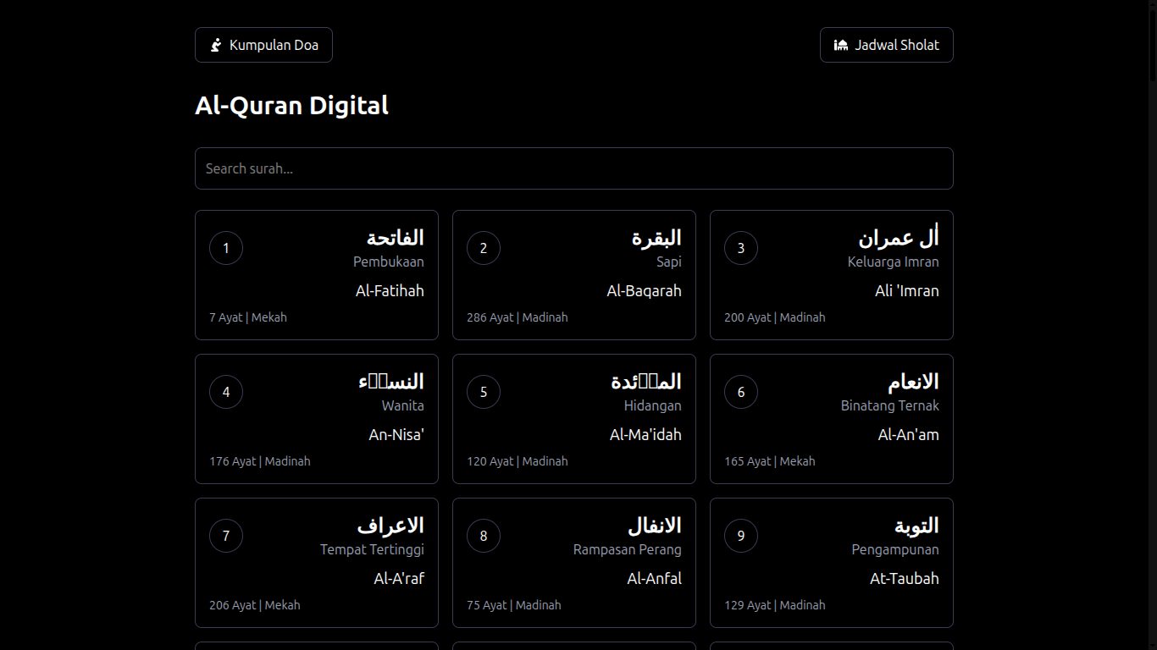The height and width of the screenshot is (650, 1157).
Task: Click the search surah input field
Action: point(573,168)
